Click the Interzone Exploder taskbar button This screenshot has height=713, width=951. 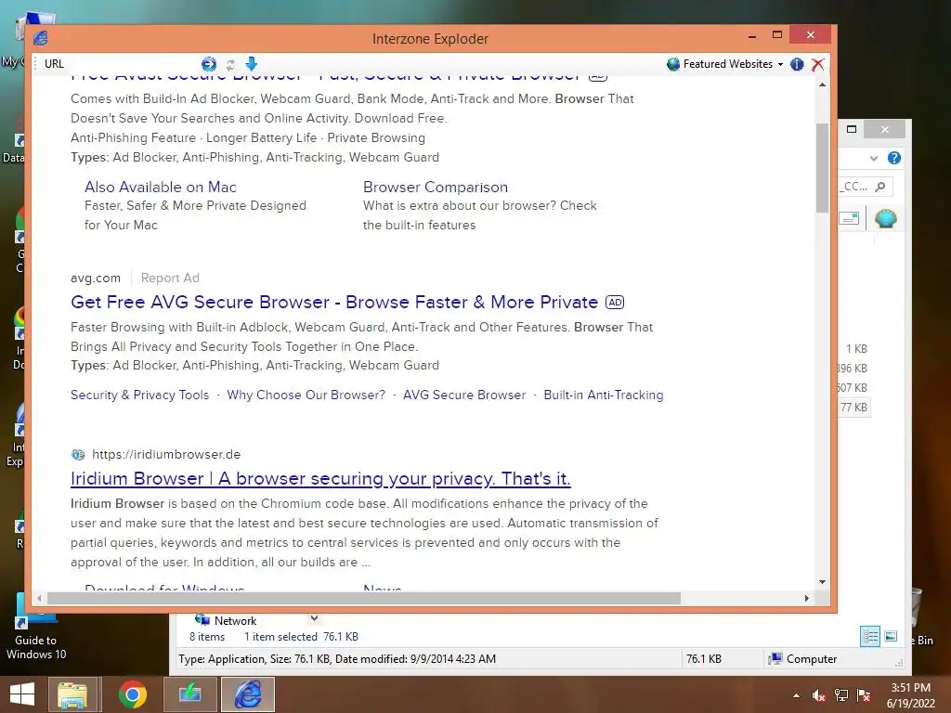click(x=247, y=694)
